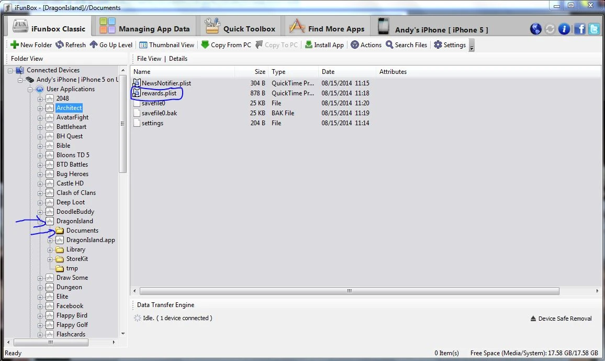Select Andy's iPhone [iPhone 5] tab
The width and height of the screenshot is (605, 361).
(432, 28)
